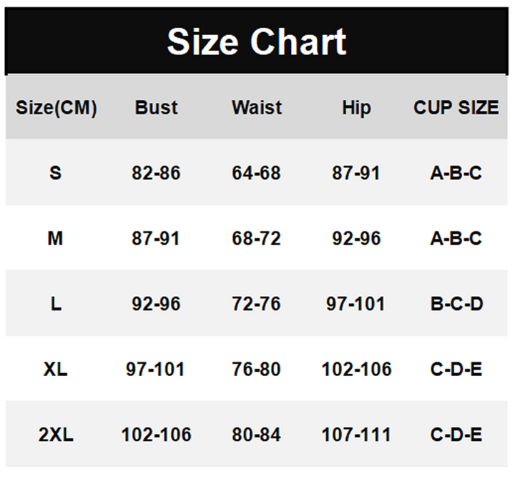Select the Waist column header
The image size is (515, 479).
click(x=256, y=108)
